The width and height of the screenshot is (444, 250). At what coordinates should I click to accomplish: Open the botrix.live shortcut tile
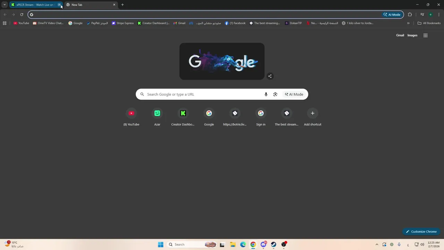pyautogui.click(x=235, y=117)
